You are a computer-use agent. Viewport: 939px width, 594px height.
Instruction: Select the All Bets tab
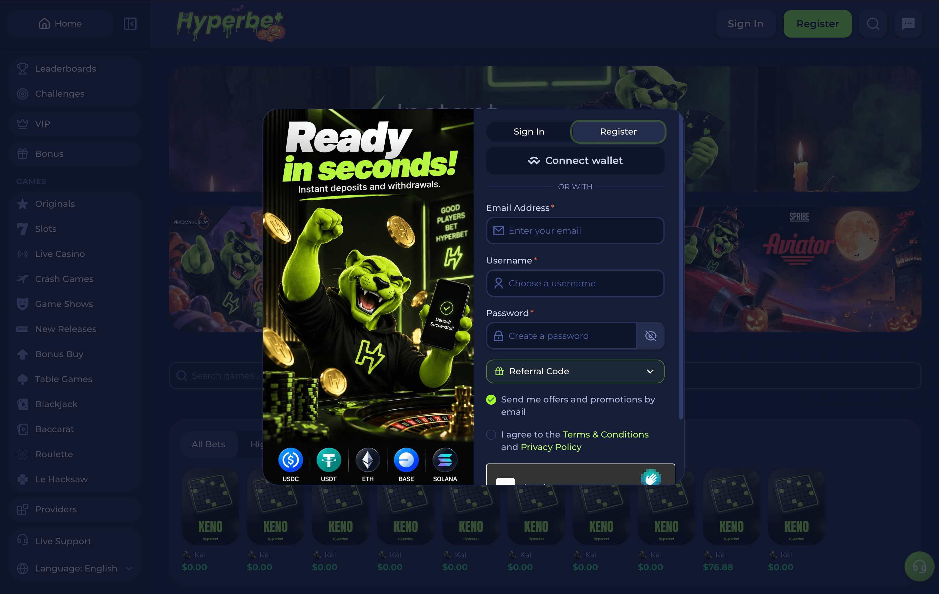point(208,444)
